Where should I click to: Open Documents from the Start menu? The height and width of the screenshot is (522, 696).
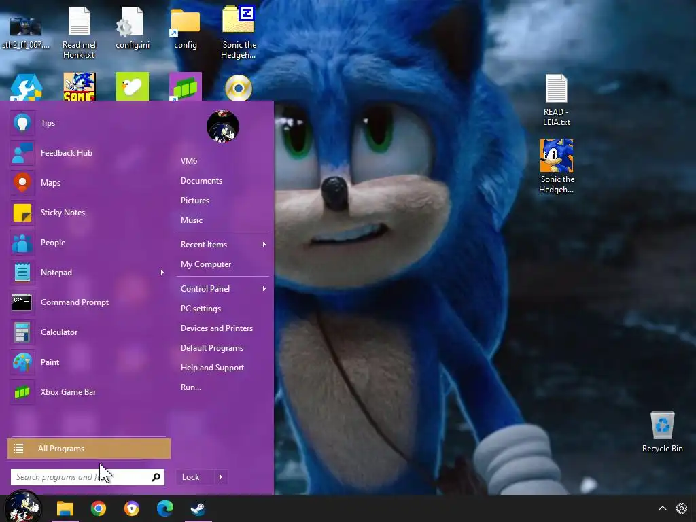201,181
